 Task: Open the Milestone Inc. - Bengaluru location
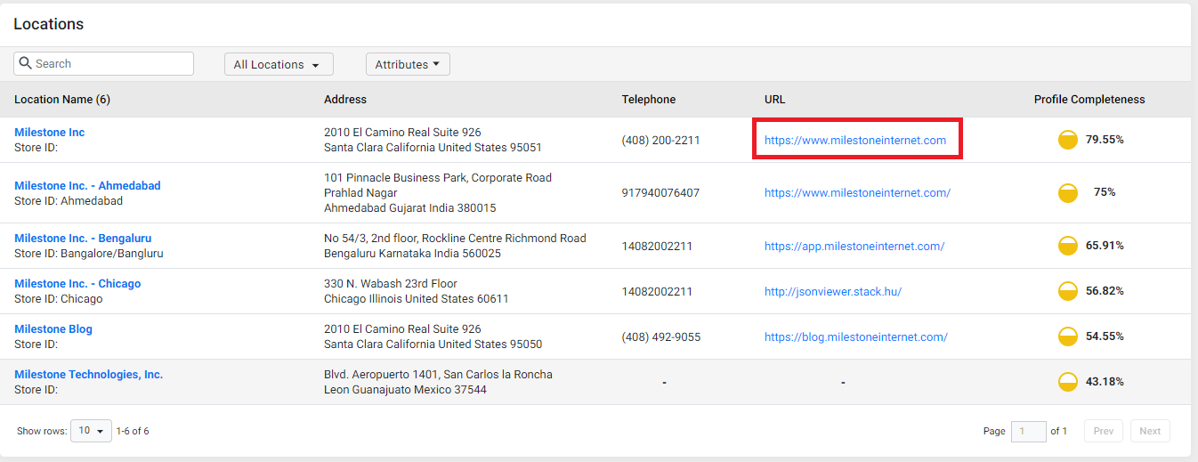(x=83, y=239)
